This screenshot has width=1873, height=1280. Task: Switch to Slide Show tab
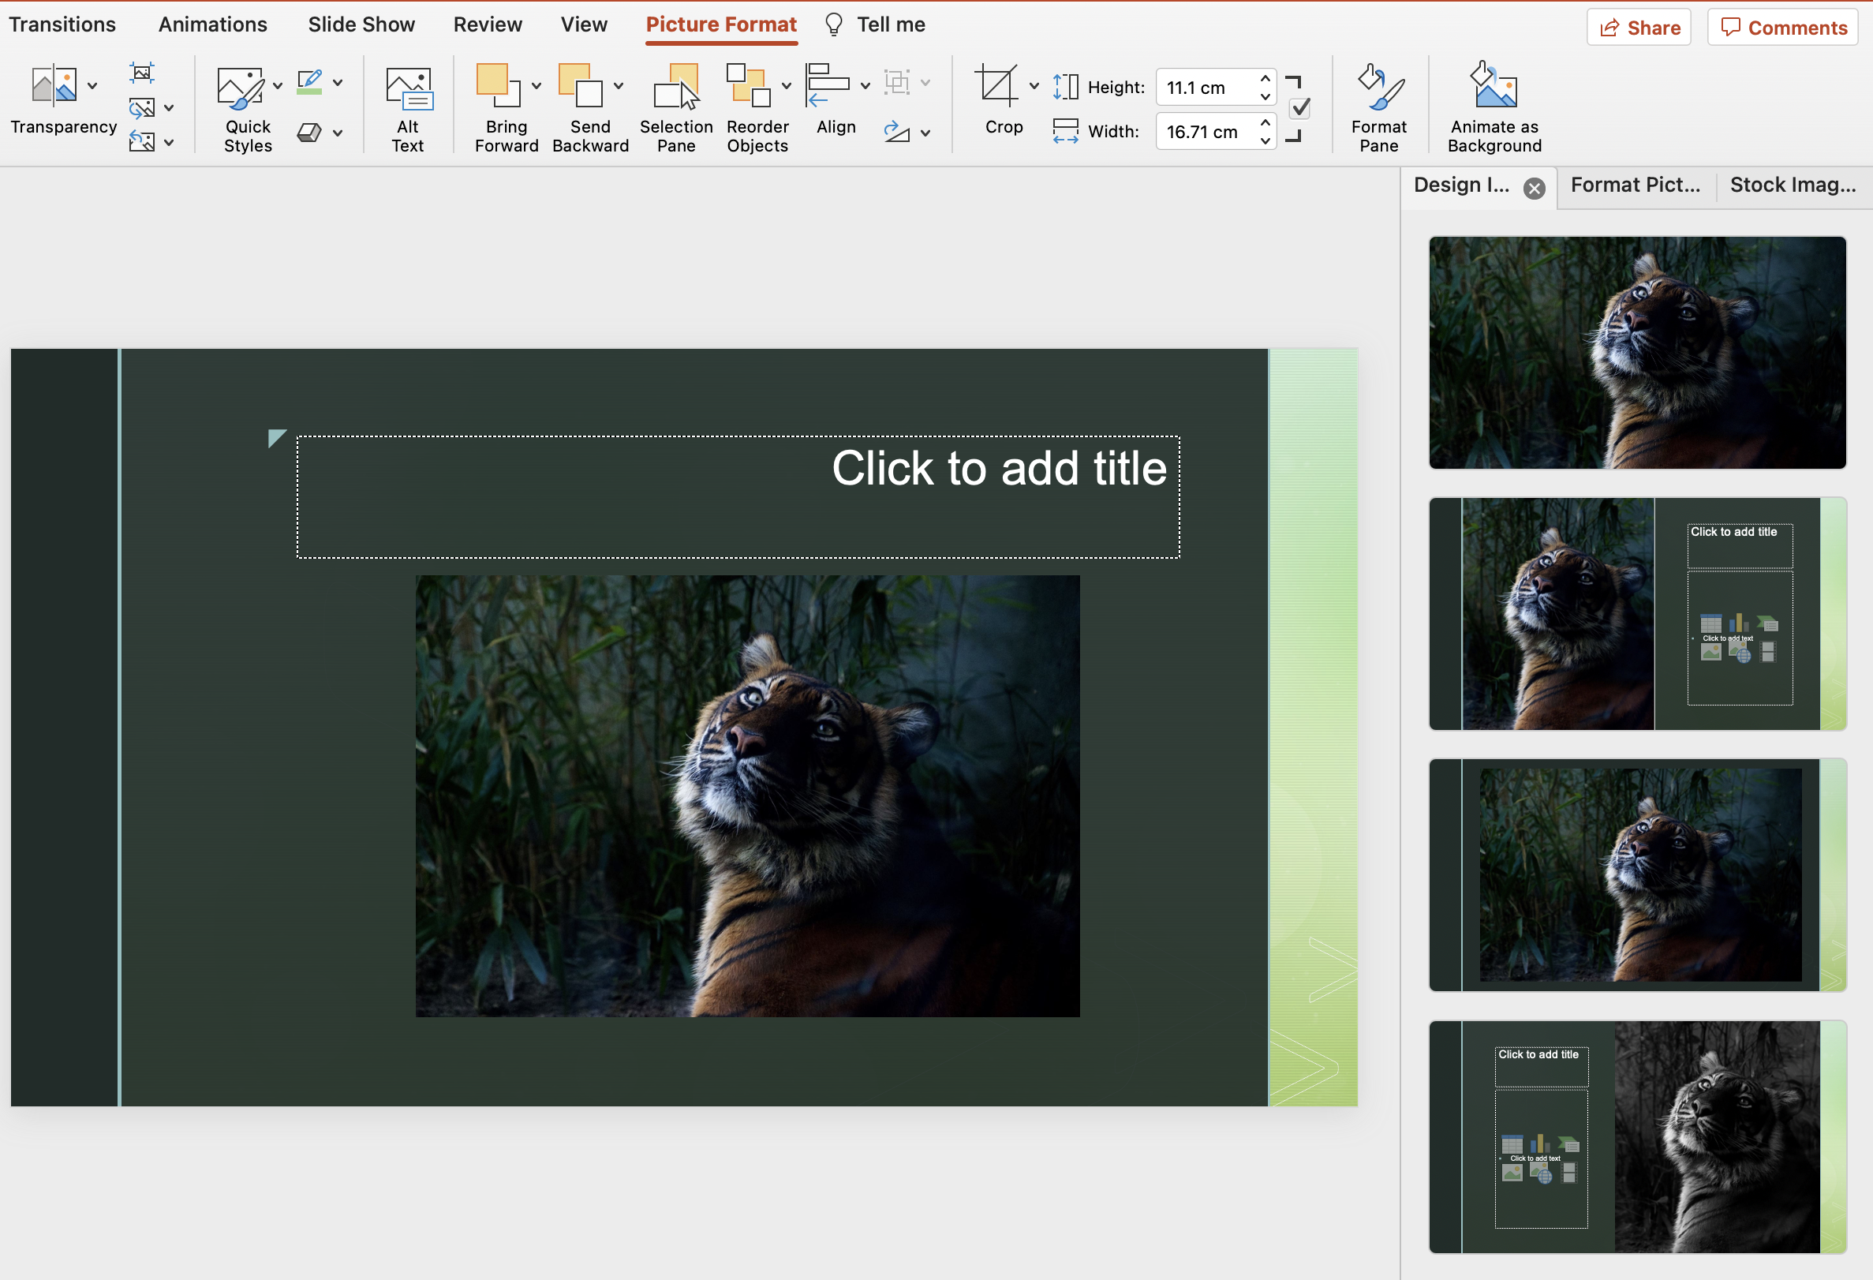pyautogui.click(x=361, y=24)
